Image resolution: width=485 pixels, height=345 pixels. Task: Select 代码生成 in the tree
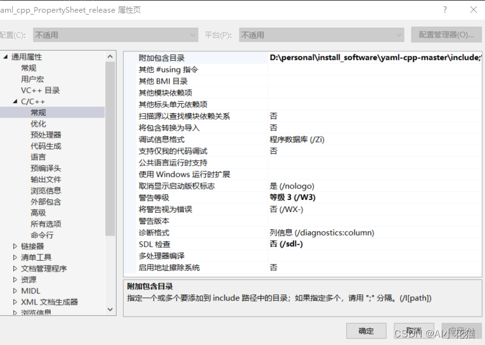[x=46, y=146]
